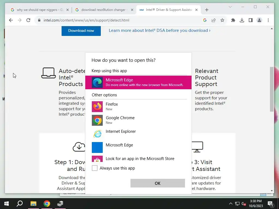Confirm the dialog with OK
This screenshot has width=279, height=209.
(158, 183)
